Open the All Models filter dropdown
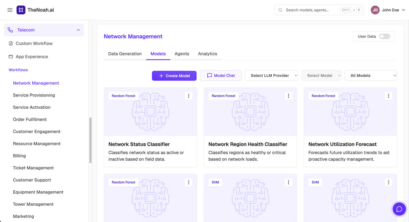This screenshot has height=222, width=409. coord(371,75)
